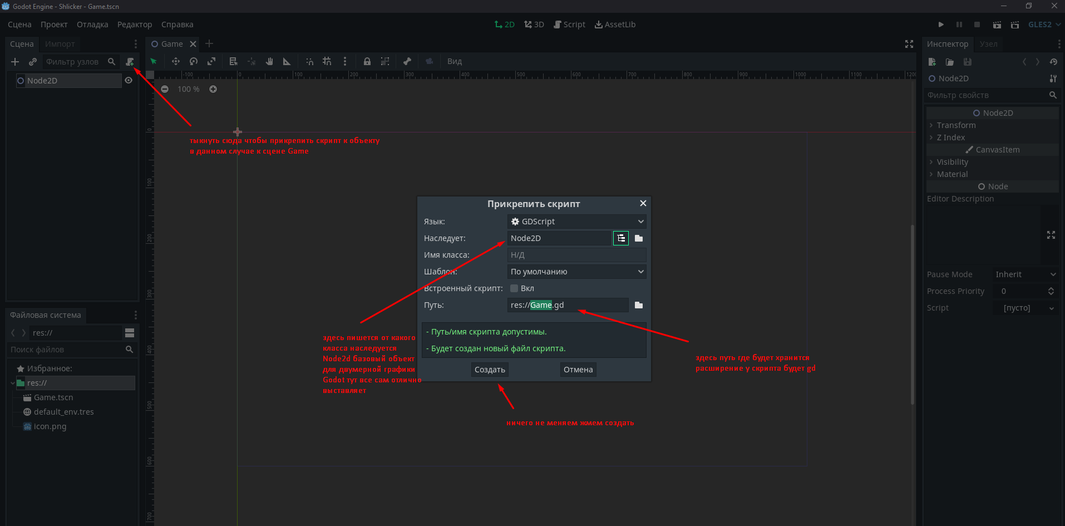The image size is (1065, 526).
Task: Toggle visibility of Node2D in scene tree
Action: [129, 81]
